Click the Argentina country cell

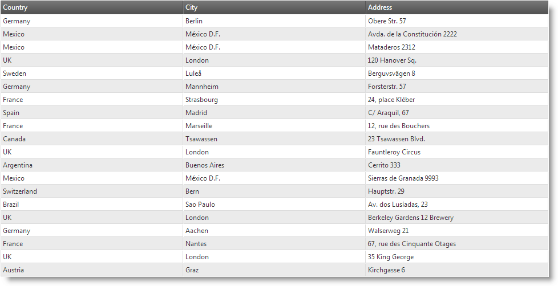(x=18, y=165)
